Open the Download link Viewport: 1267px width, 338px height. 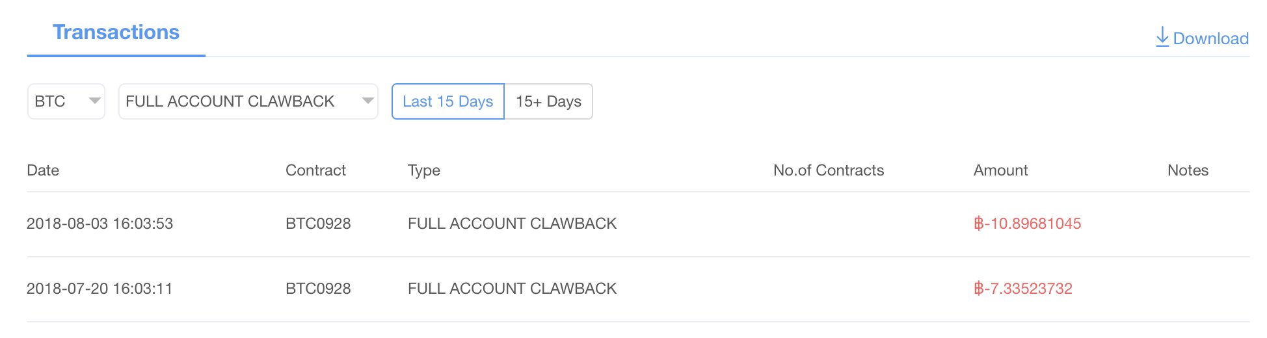[1202, 38]
